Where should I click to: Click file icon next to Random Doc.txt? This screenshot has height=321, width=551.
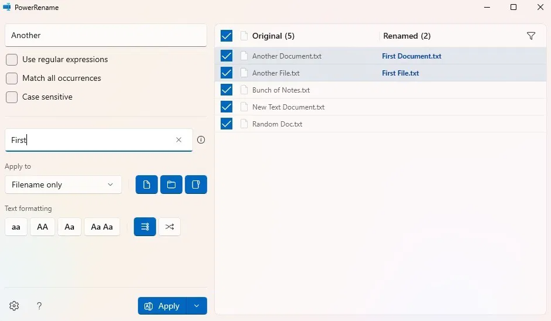(244, 124)
